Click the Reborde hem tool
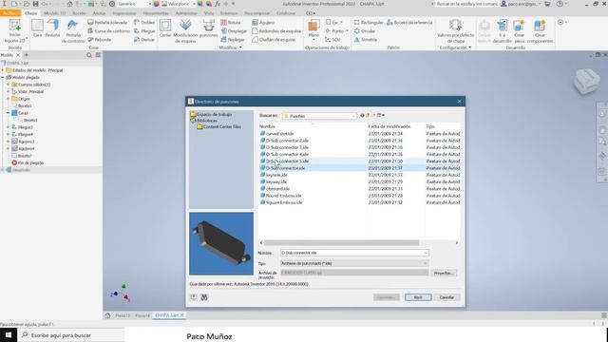Viewport: 608px width, 342px height. click(x=99, y=40)
